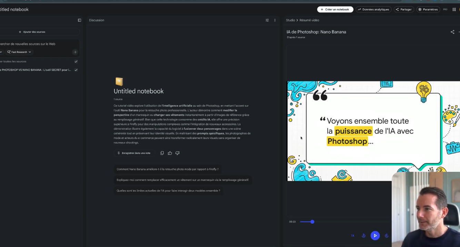Give thumbs down to the summary
The height and width of the screenshot is (247, 460).
pyautogui.click(x=177, y=153)
